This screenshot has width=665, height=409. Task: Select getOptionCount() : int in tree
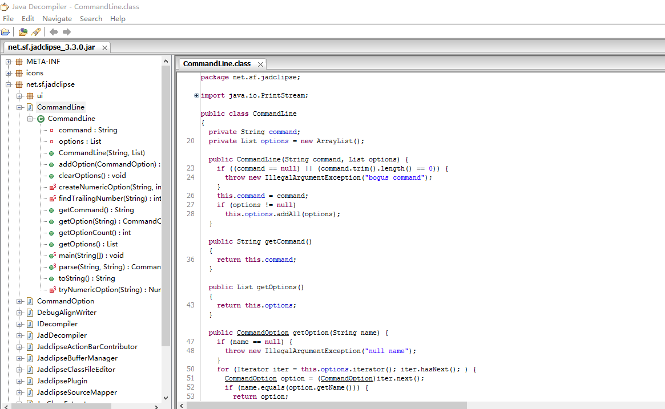[x=95, y=233]
